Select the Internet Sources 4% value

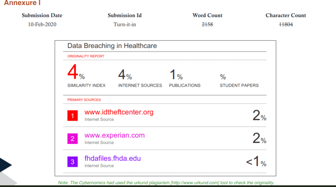click(x=125, y=74)
